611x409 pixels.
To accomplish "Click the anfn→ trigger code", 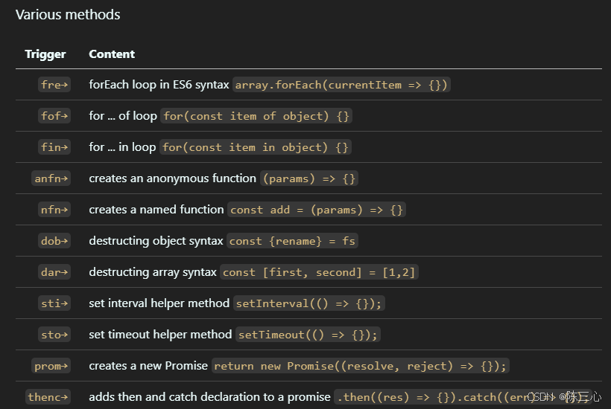I will [51, 178].
